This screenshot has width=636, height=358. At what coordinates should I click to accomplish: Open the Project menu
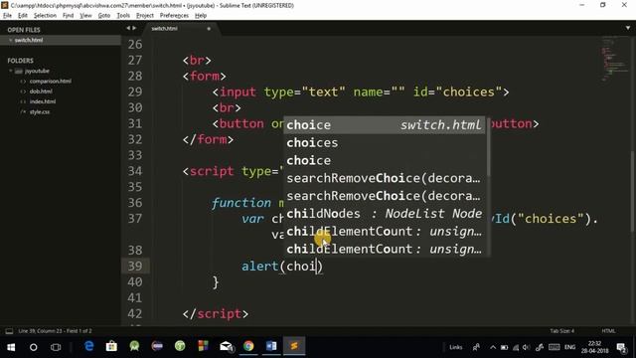(x=145, y=16)
